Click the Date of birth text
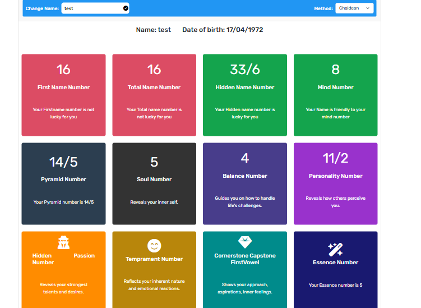The image size is (421, 308). (223, 30)
